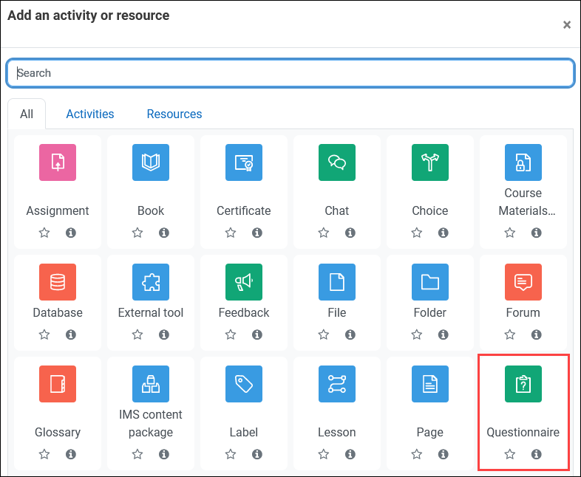The width and height of the screenshot is (581, 477).
Task: Choose the Certificate activity icon
Action: [x=244, y=162]
